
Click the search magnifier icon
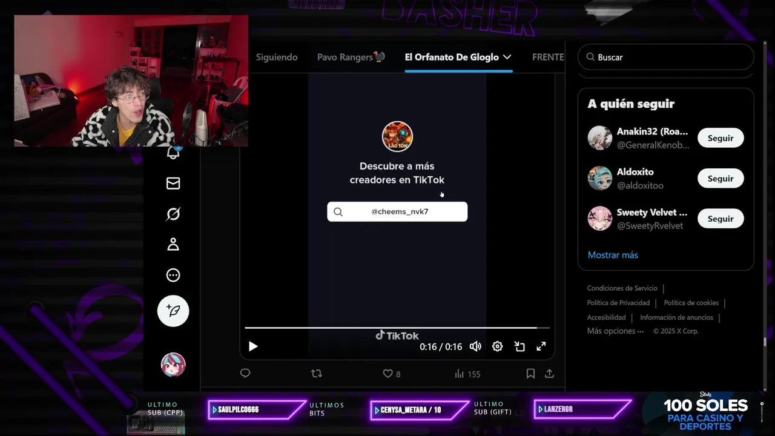(590, 57)
